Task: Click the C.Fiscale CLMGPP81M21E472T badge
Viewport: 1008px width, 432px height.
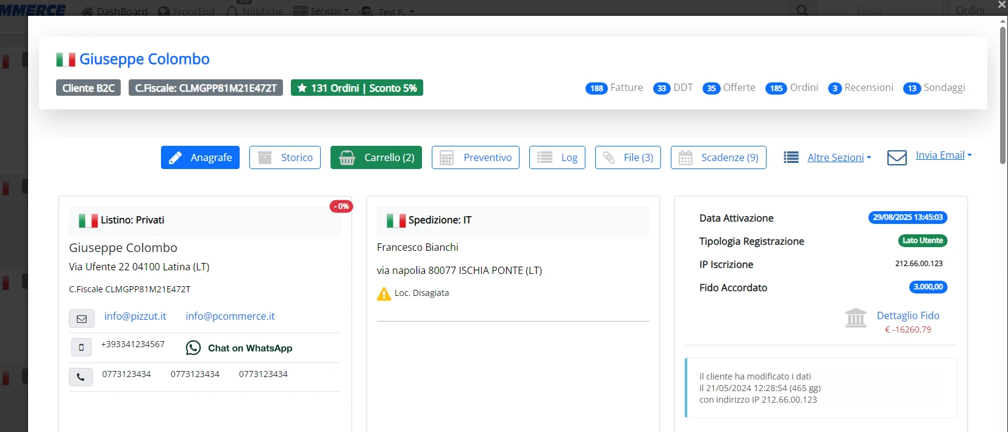Action: click(206, 88)
